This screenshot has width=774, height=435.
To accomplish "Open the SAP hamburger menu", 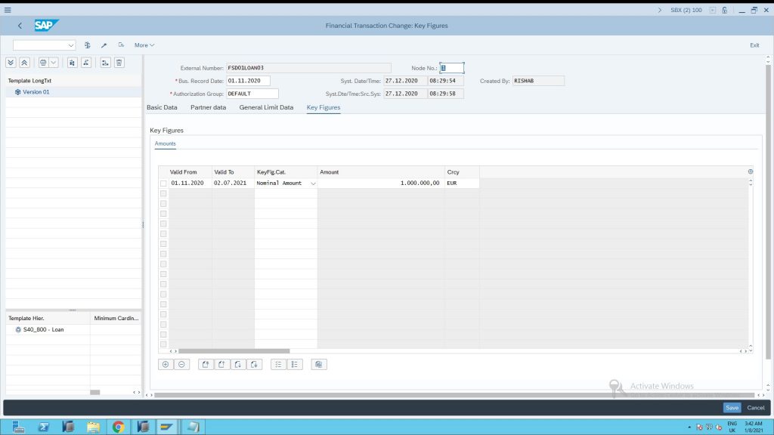I will tap(8, 10).
